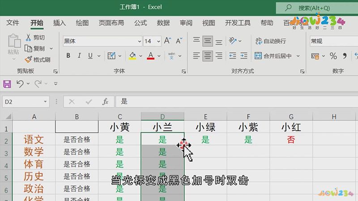Align text left

pyautogui.click(x=196, y=55)
